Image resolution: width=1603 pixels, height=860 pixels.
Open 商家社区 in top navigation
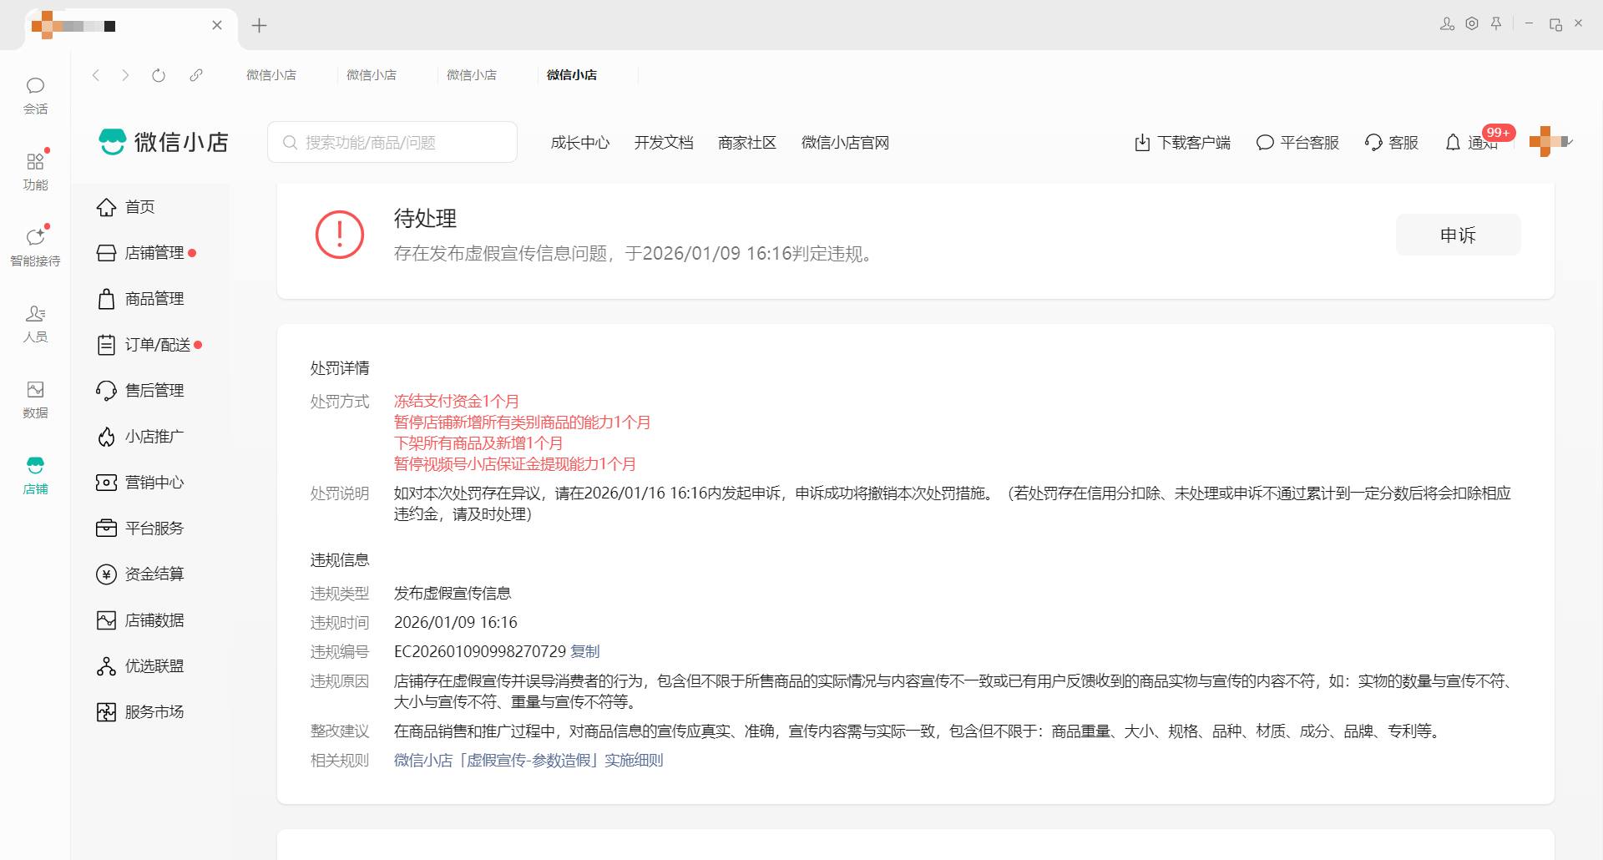coord(747,143)
